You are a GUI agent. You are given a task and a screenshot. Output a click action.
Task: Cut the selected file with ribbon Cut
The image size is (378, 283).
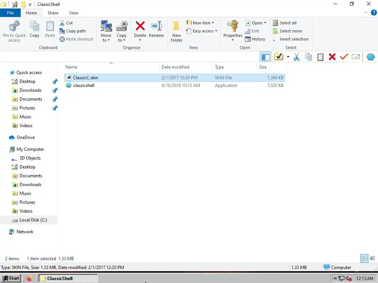[66, 23]
